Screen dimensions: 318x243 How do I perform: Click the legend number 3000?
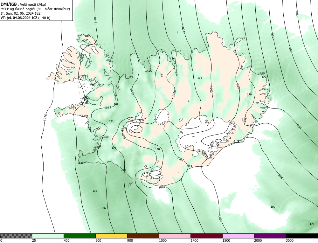click(x=290, y=240)
